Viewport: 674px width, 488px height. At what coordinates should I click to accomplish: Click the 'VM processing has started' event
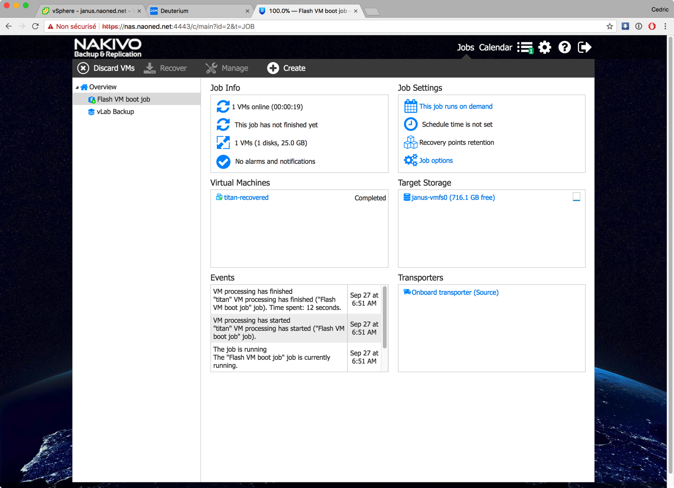(x=279, y=328)
